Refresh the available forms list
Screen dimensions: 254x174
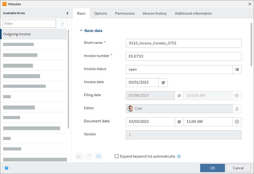[x=62, y=24]
